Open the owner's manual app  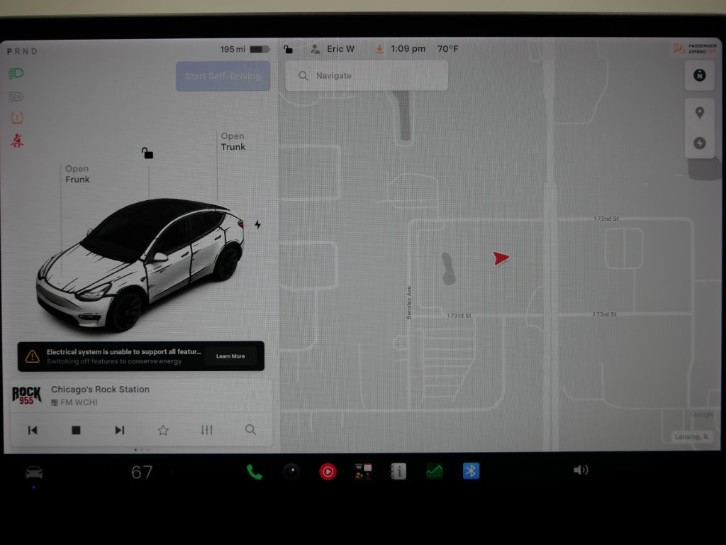click(398, 471)
